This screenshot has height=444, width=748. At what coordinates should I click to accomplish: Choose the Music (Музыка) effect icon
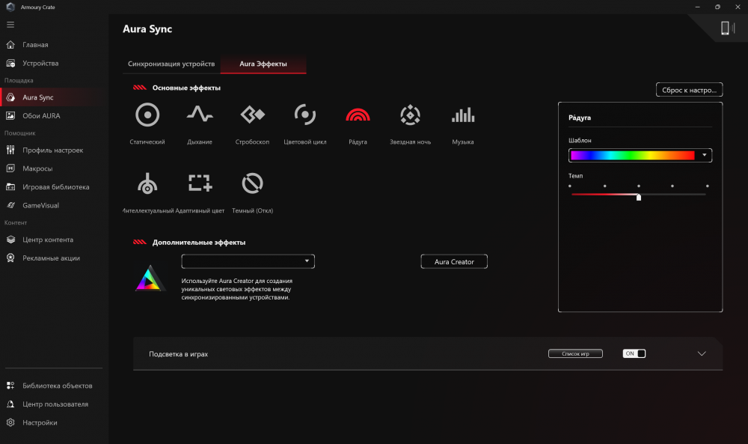pyautogui.click(x=462, y=115)
